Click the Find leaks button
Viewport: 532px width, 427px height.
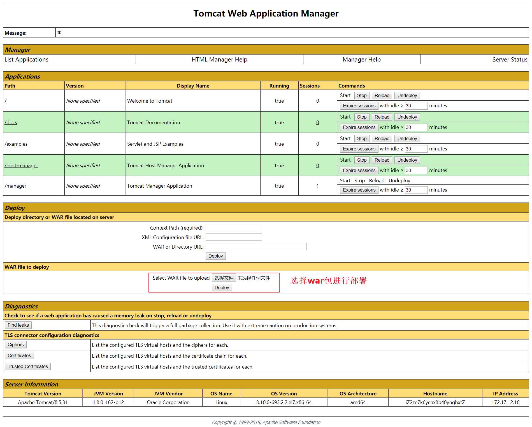[x=18, y=325]
